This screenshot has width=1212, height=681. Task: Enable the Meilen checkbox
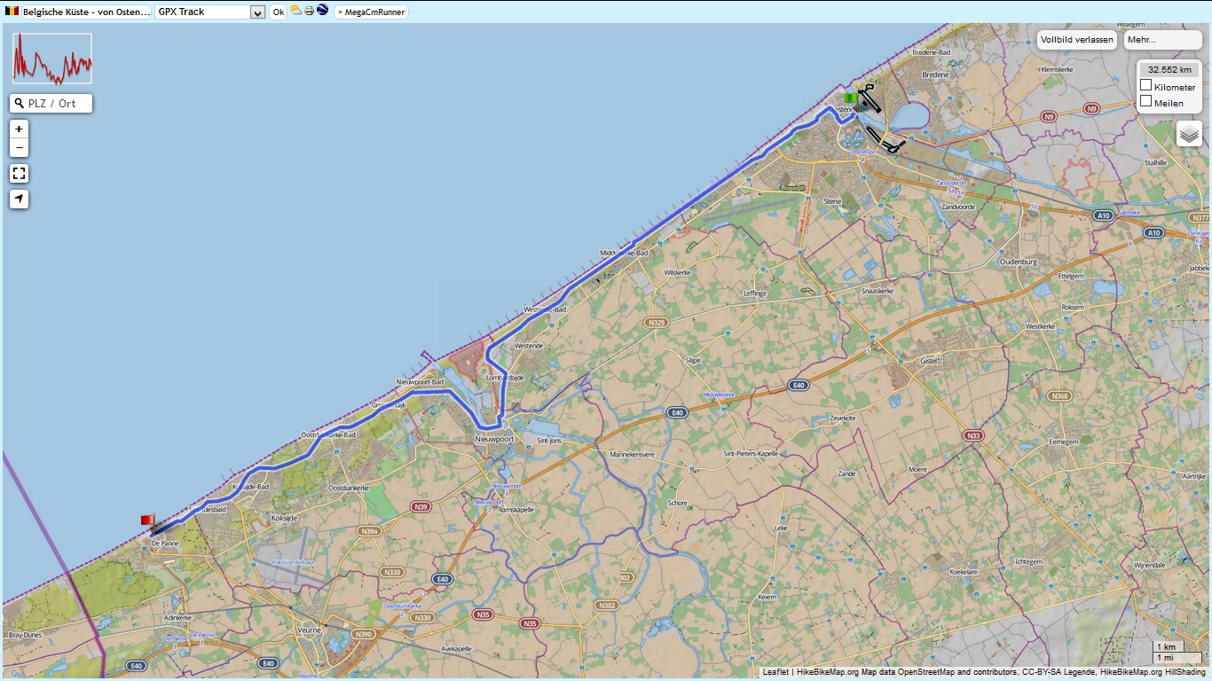pyautogui.click(x=1146, y=102)
